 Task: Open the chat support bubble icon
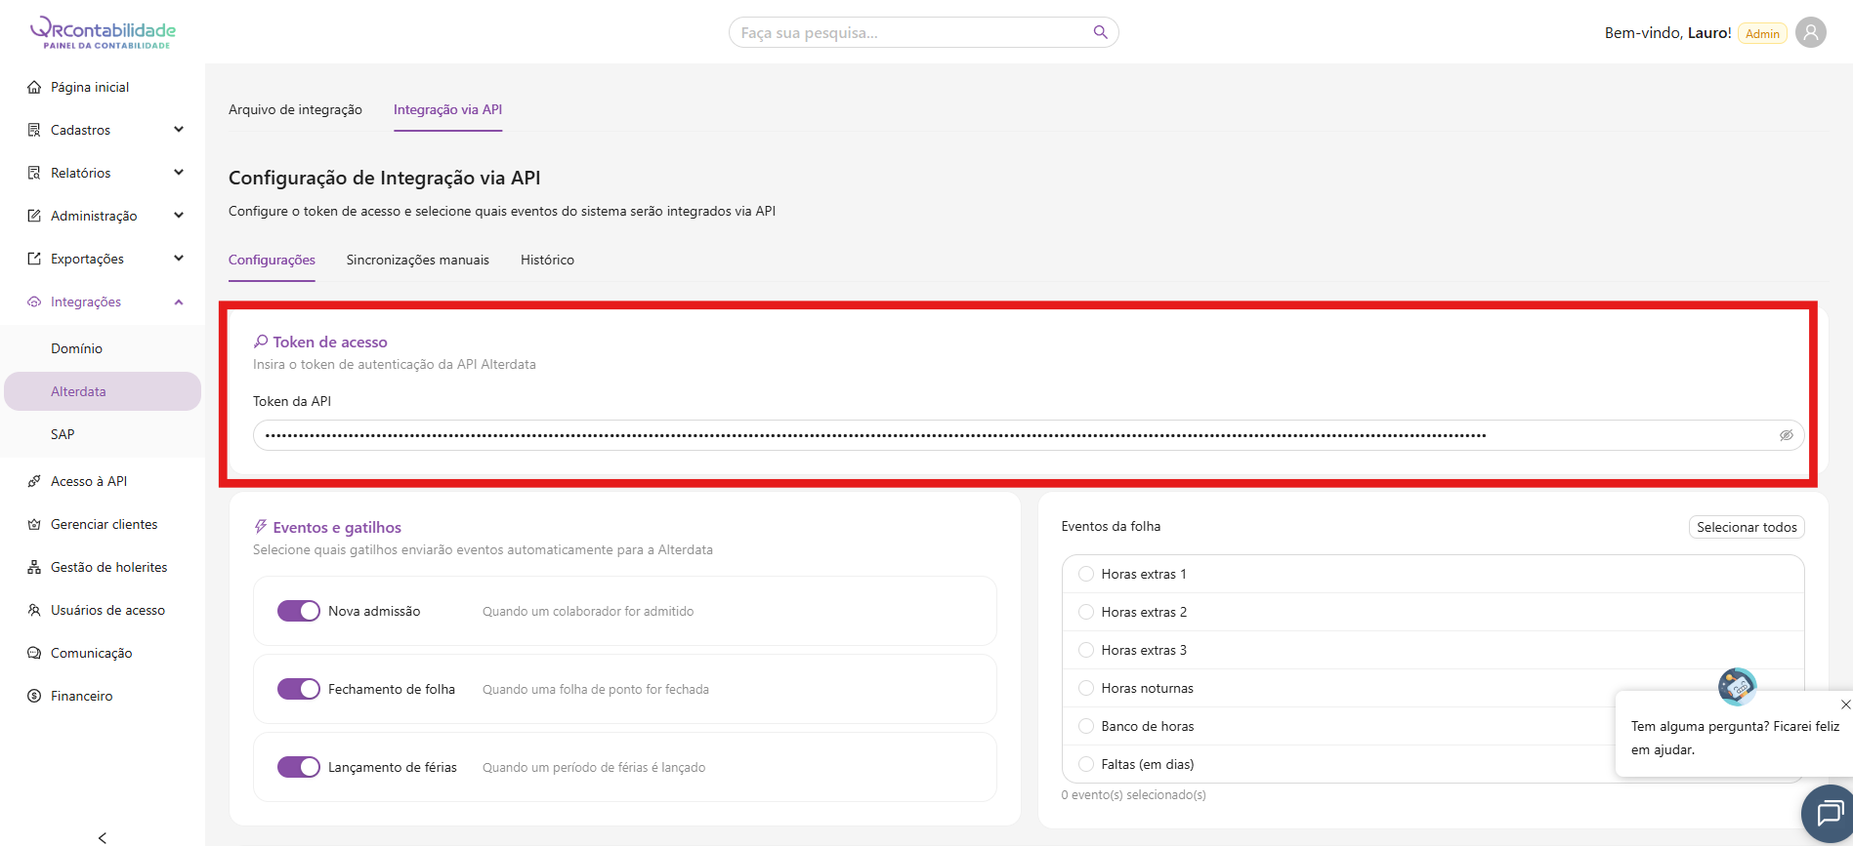1828,813
